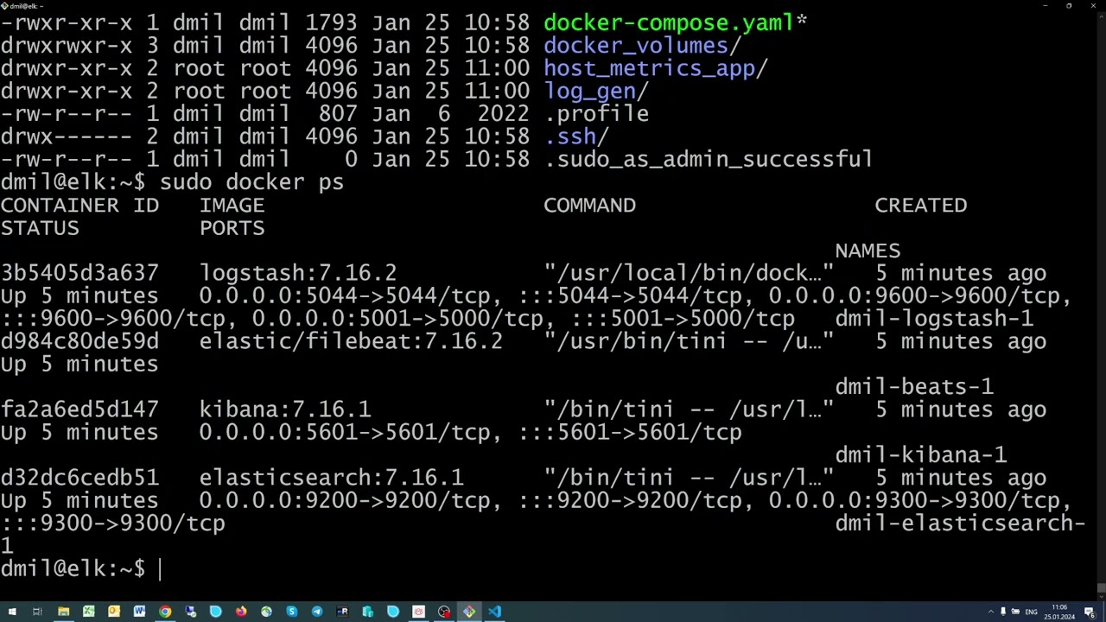Click the PORTS column header
The width and height of the screenshot is (1106, 622).
click(232, 228)
